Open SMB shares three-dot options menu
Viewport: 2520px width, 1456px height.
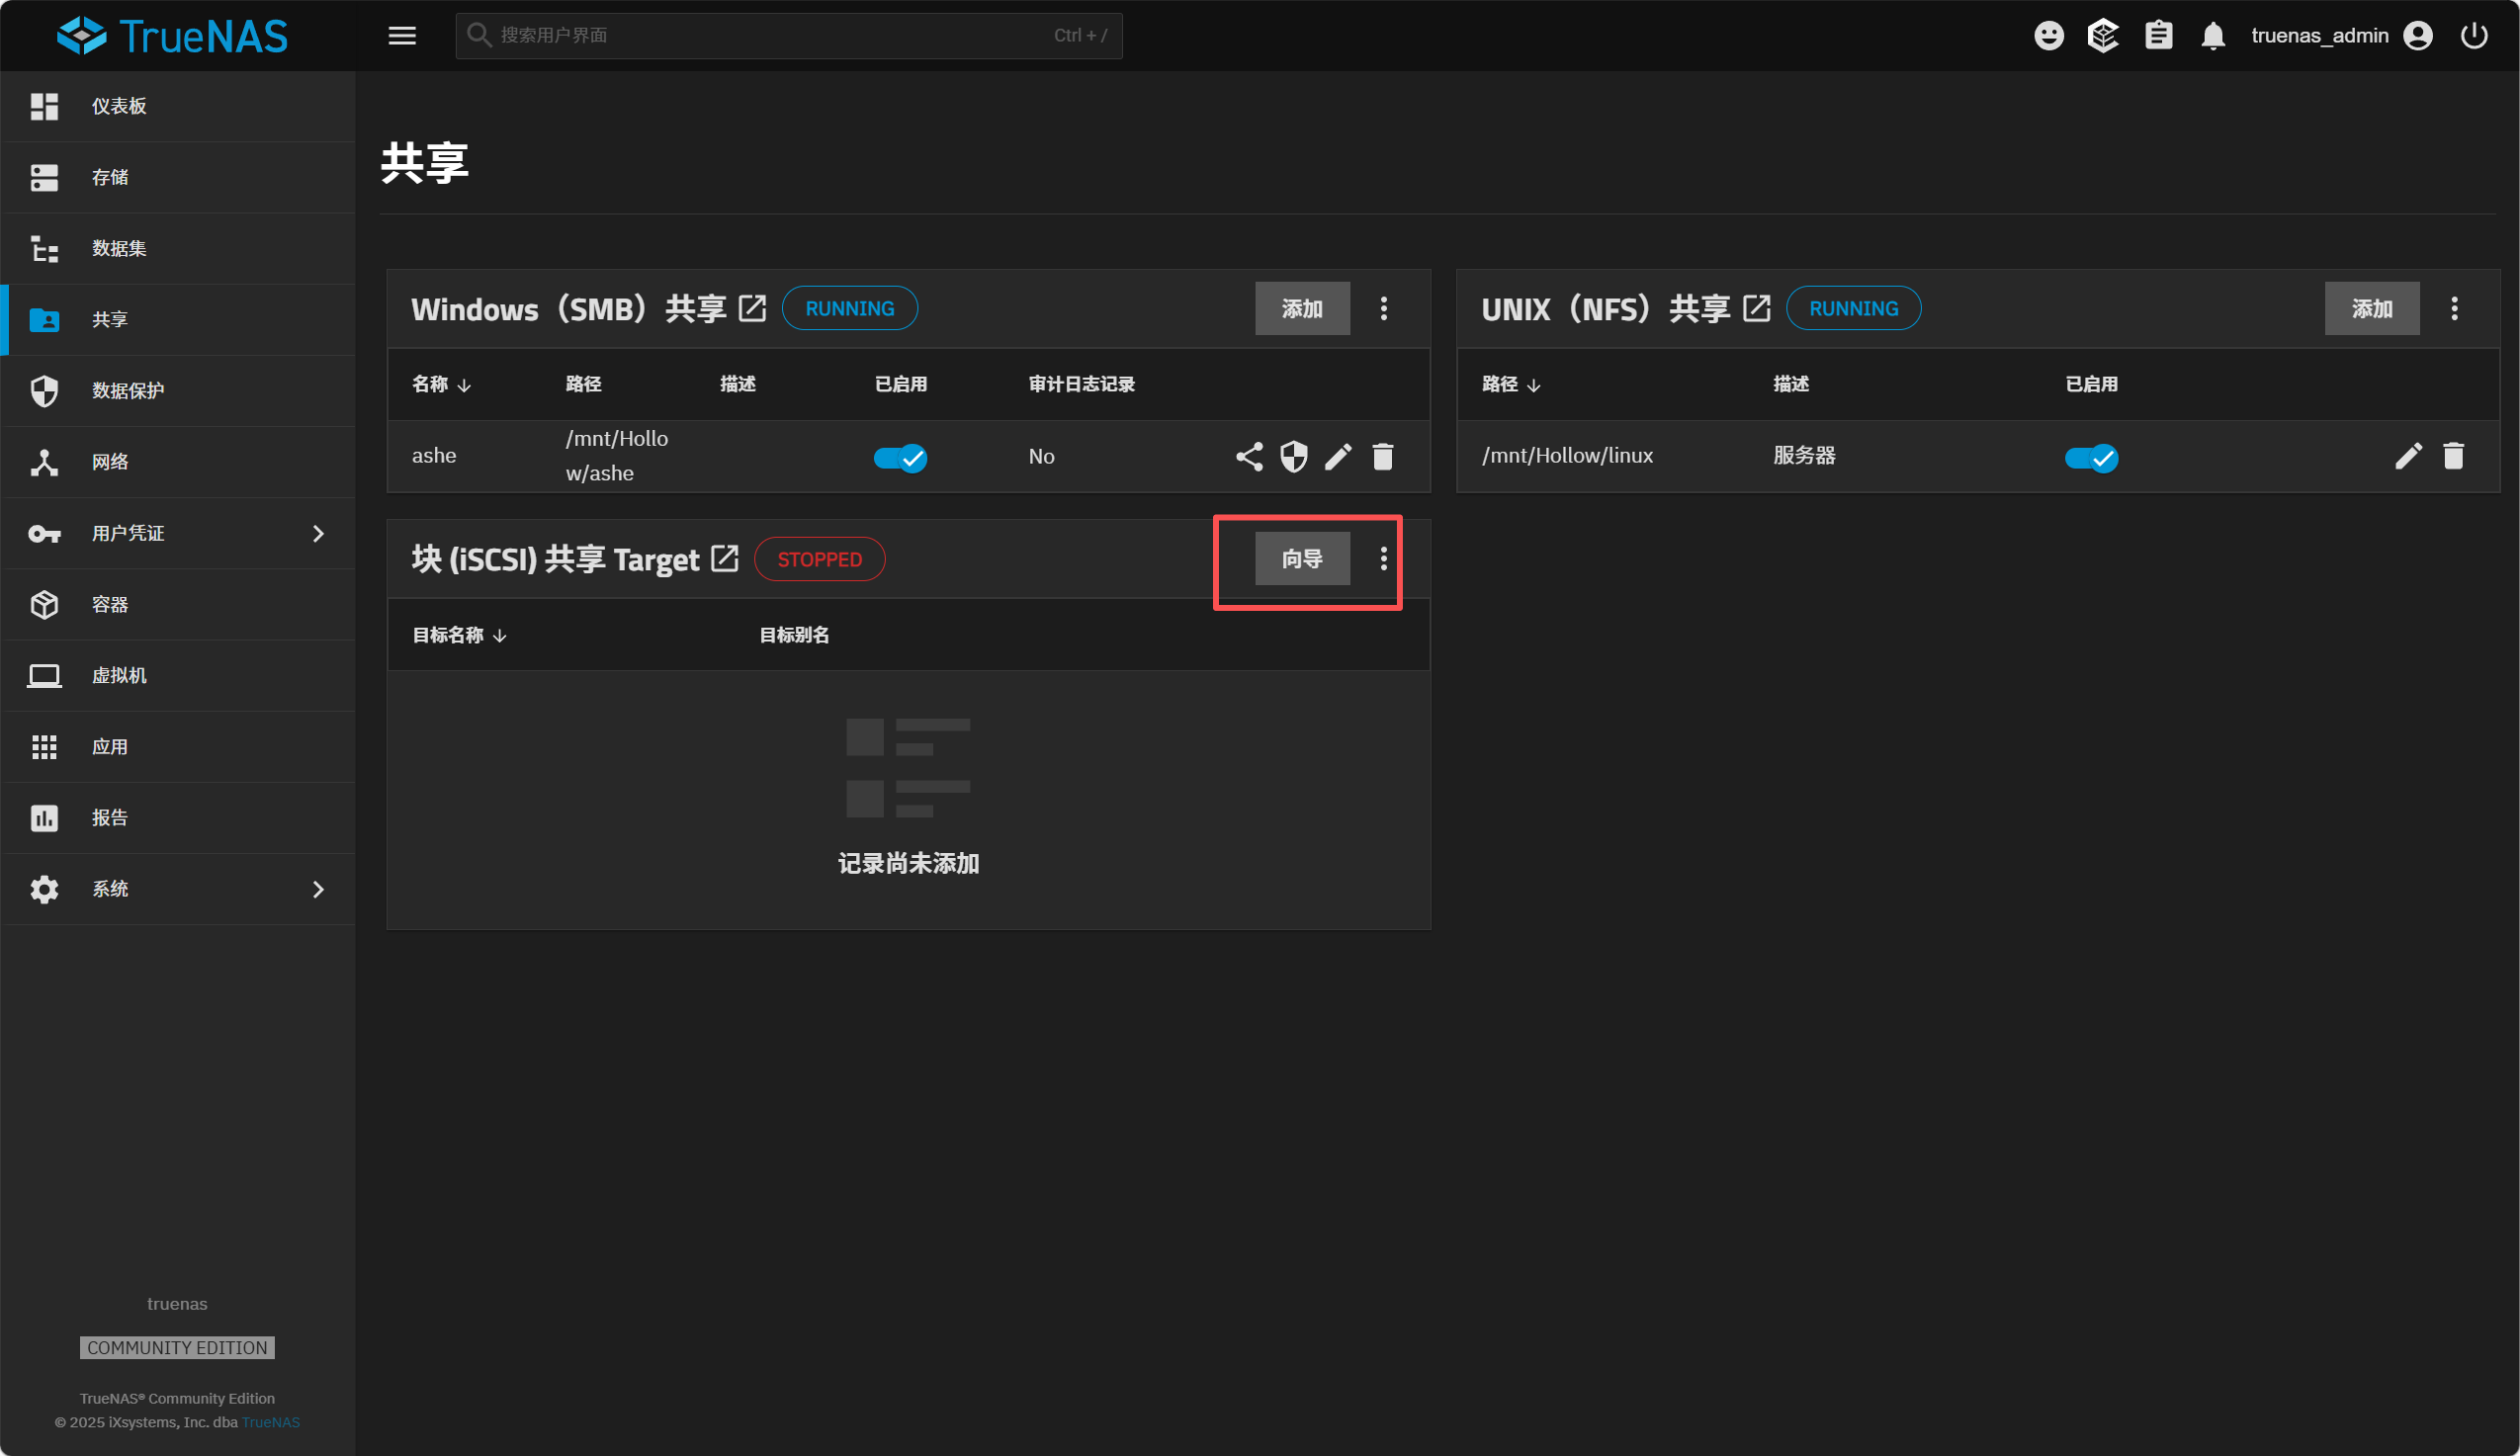click(1384, 309)
